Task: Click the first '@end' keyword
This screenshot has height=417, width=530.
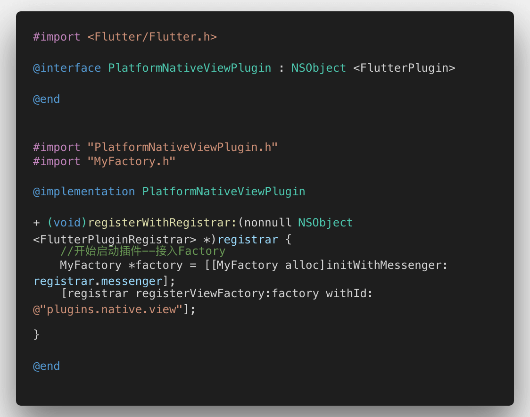Action: 46,99
